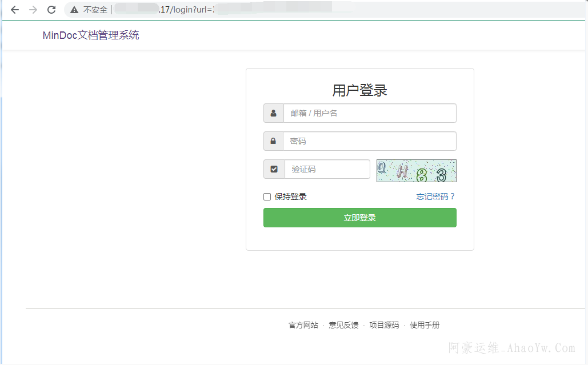
Task: Refresh the captcha image
Action: [x=416, y=171]
